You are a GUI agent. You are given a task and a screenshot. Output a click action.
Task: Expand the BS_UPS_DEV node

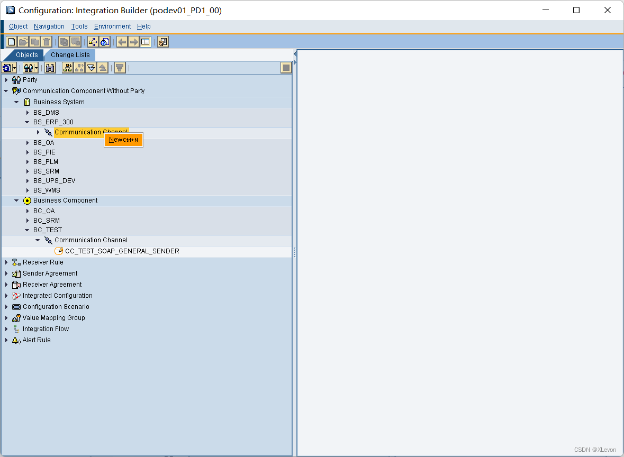pyautogui.click(x=28, y=181)
